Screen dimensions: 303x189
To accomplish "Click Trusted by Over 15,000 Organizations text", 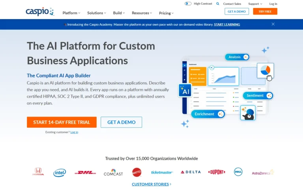I will click(151, 158).
